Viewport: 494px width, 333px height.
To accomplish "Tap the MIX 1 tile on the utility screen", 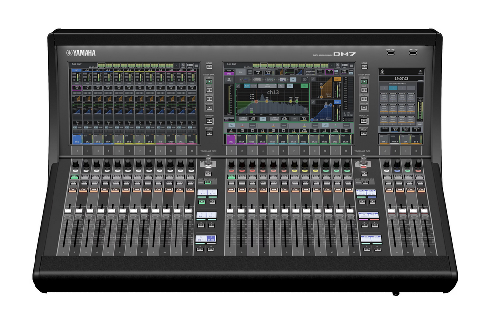I will tap(385, 139).
